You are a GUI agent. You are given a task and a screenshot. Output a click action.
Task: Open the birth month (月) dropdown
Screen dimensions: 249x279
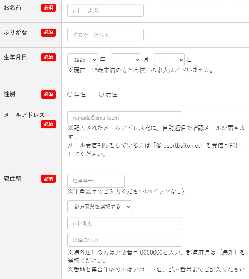(126, 60)
